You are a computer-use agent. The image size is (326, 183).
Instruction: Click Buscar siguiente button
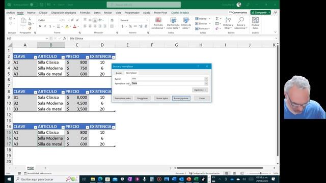point(181,98)
